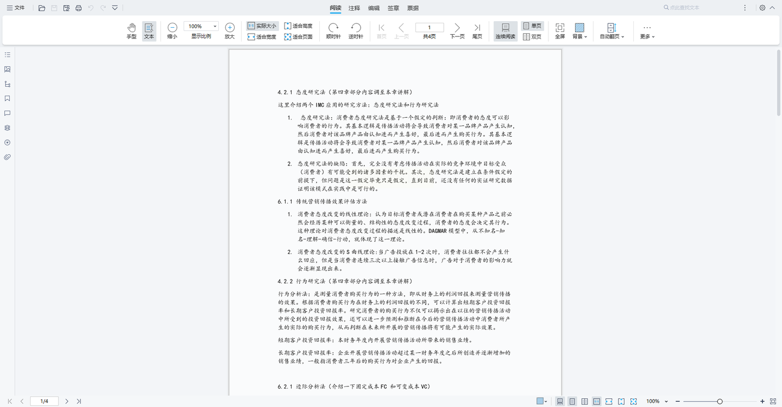This screenshot has height=407, width=782.
Task: Open the layers panel in left sidebar
Action: (8, 128)
